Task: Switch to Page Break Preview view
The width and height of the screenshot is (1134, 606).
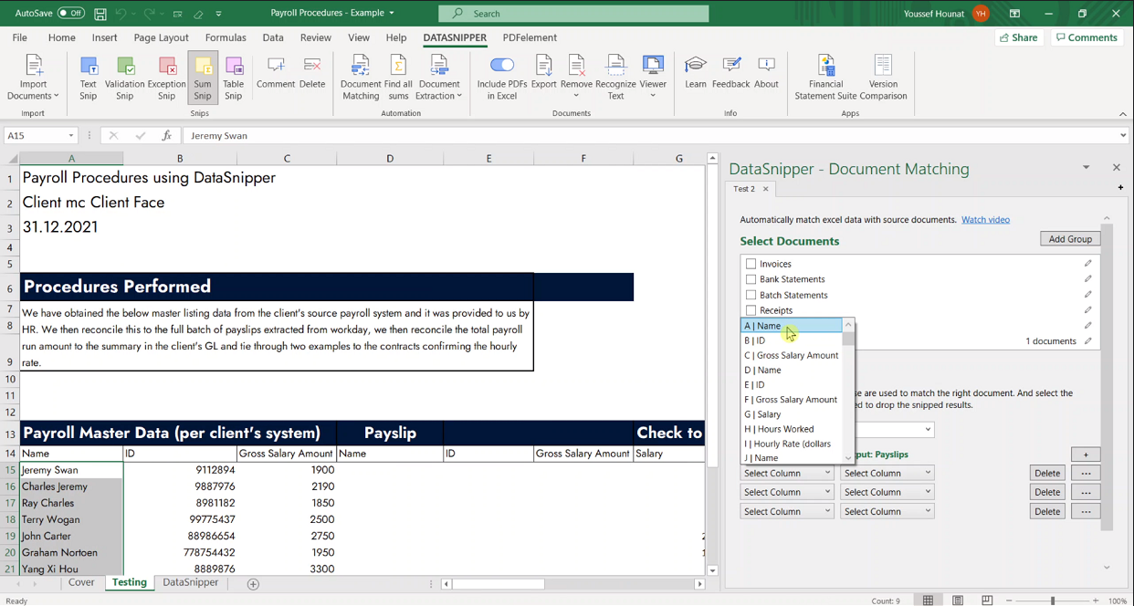Action: pyautogui.click(x=987, y=601)
